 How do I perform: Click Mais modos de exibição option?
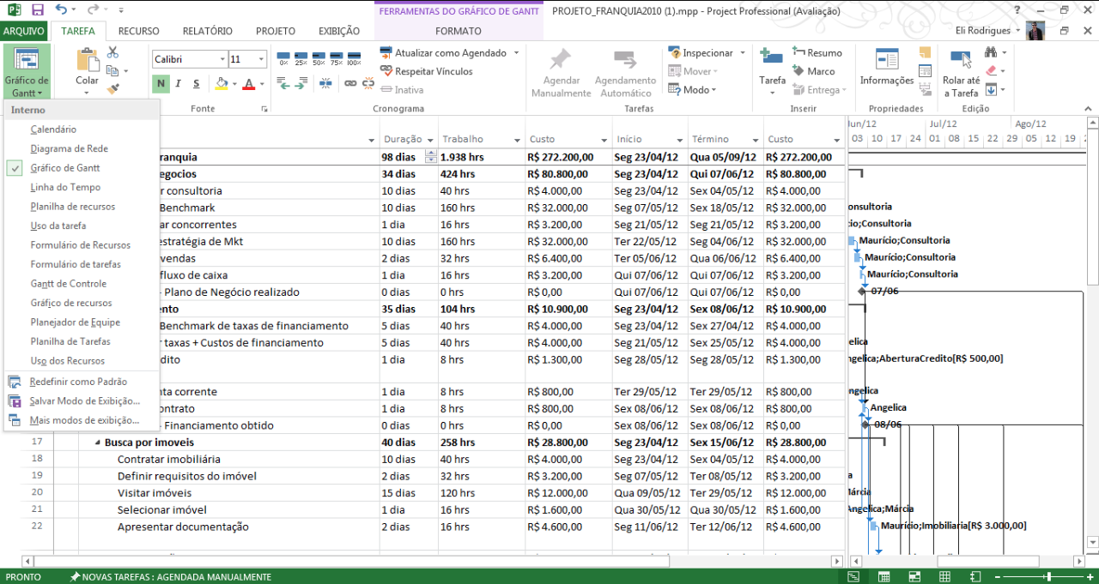click(x=83, y=420)
